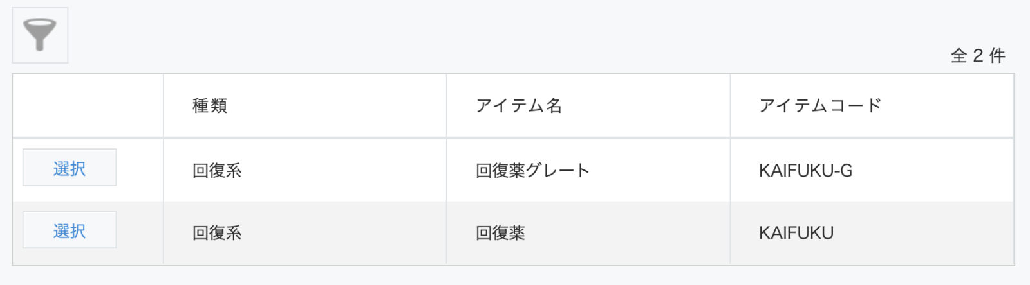
Task: Click the cell containing the first 選択 button
Action: tap(88, 170)
